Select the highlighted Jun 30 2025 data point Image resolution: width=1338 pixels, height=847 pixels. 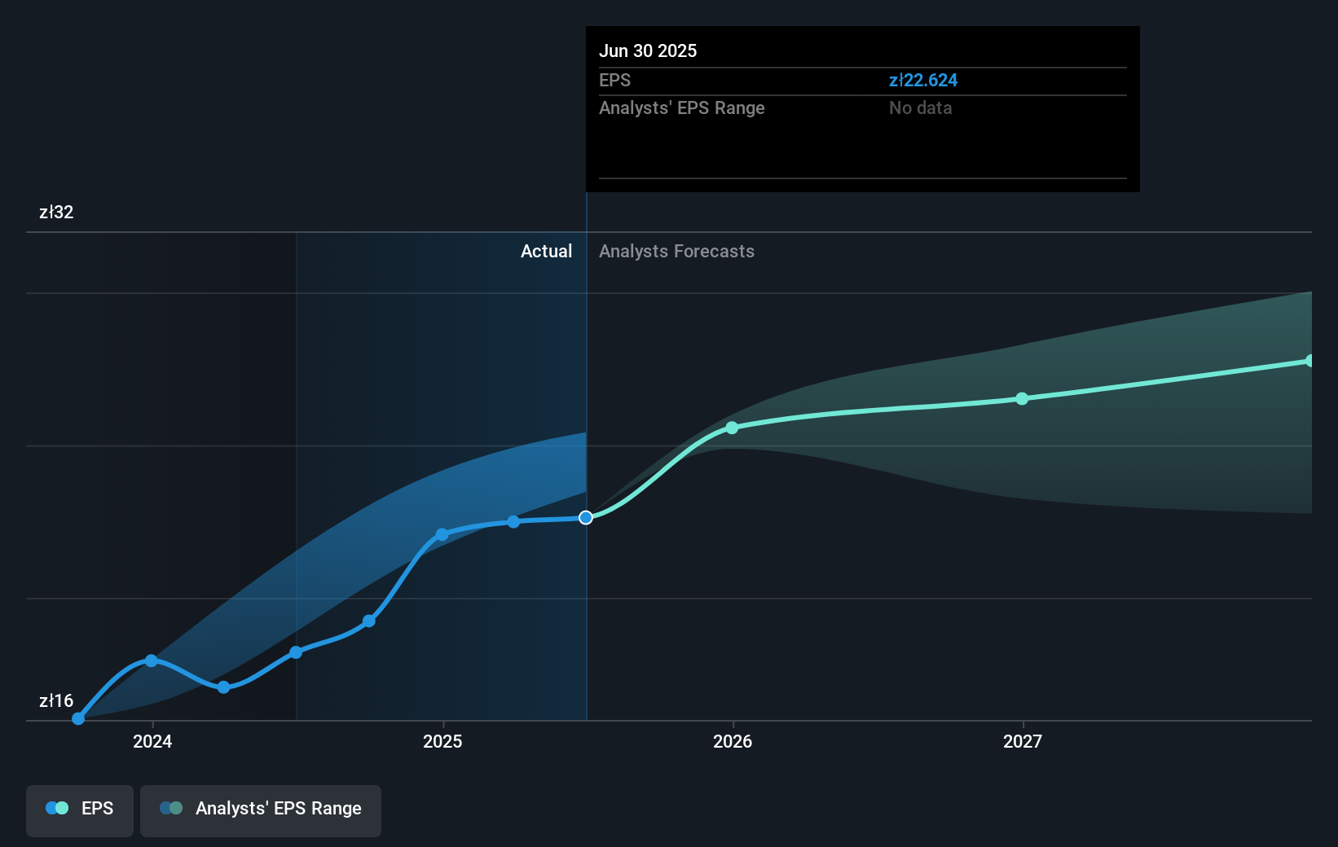tap(585, 517)
